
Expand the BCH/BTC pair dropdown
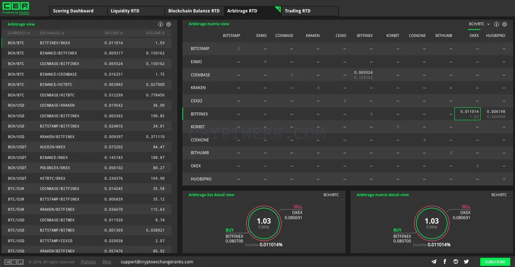point(479,24)
